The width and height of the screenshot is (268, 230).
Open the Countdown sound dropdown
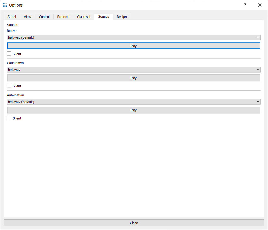[133, 70]
